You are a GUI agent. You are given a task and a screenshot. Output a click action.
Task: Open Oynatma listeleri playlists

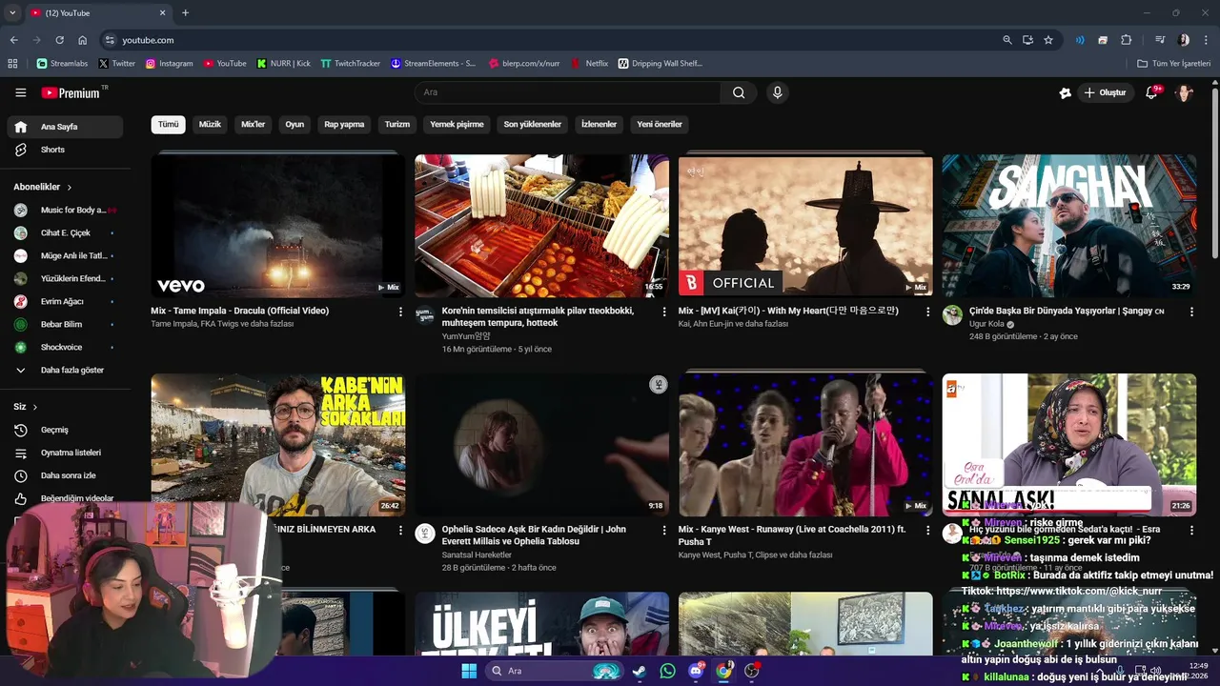(65, 453)
